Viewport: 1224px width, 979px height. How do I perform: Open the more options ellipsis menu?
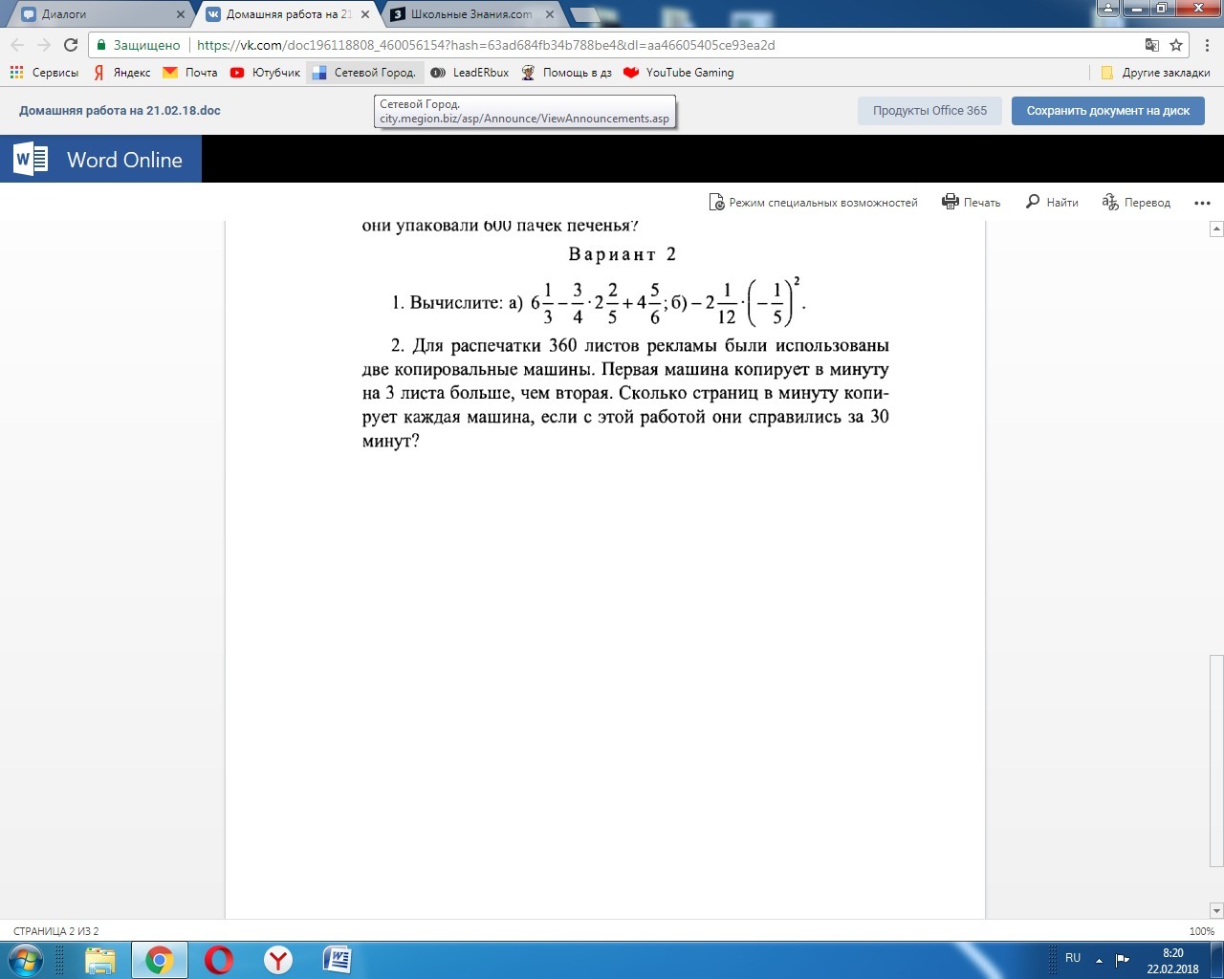click(1202, 203)
